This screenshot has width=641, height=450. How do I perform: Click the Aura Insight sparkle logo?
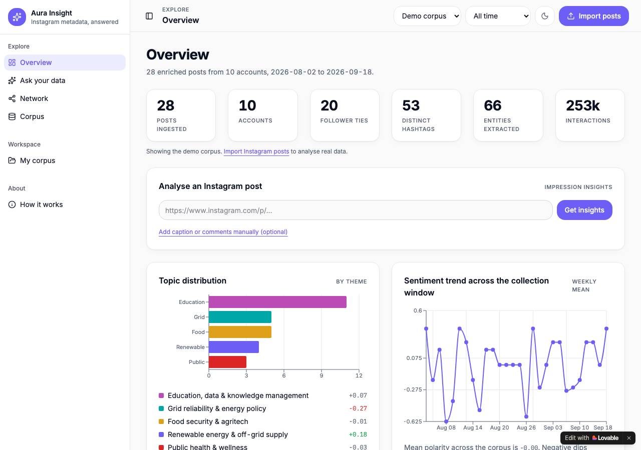[x=17, y=17]
